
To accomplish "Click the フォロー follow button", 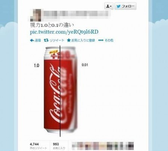I will [x=125, y=6].
